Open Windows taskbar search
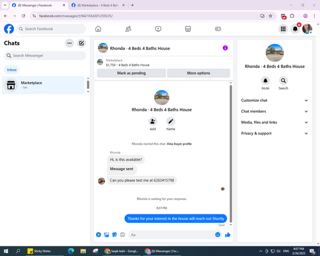The width and height of the screenshot is (320, 256). point(18,251)
